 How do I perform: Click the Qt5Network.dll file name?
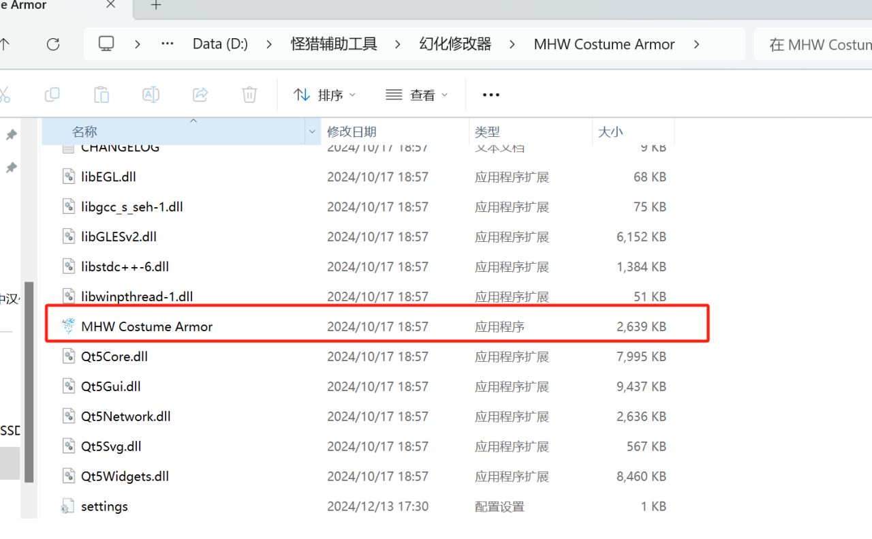(x=126, y=416)
